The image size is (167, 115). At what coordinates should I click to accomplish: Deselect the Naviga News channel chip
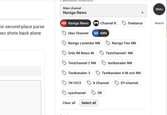pyautogui.click(x=75, y=23)
